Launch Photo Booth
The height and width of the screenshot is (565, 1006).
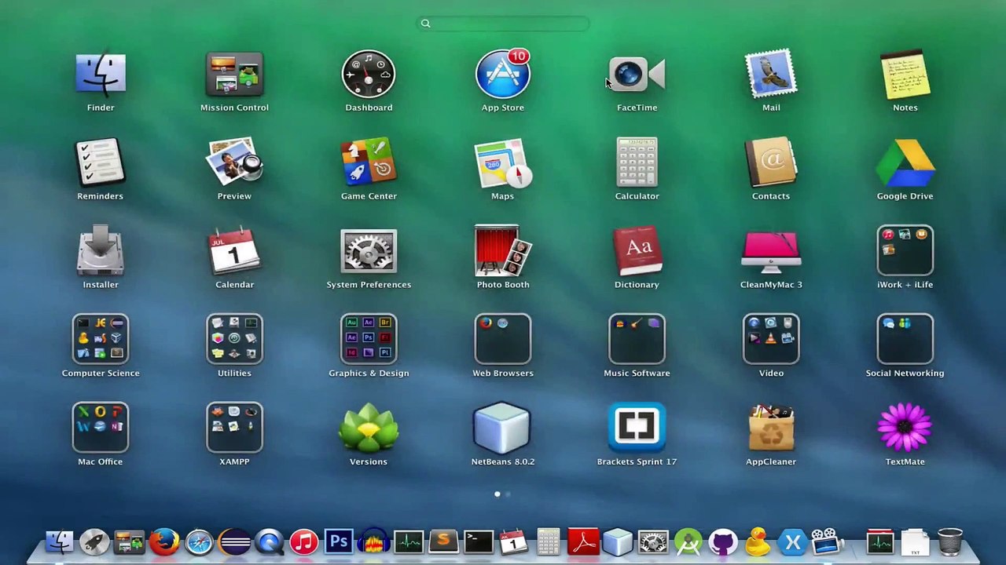(x=503, y=251)
